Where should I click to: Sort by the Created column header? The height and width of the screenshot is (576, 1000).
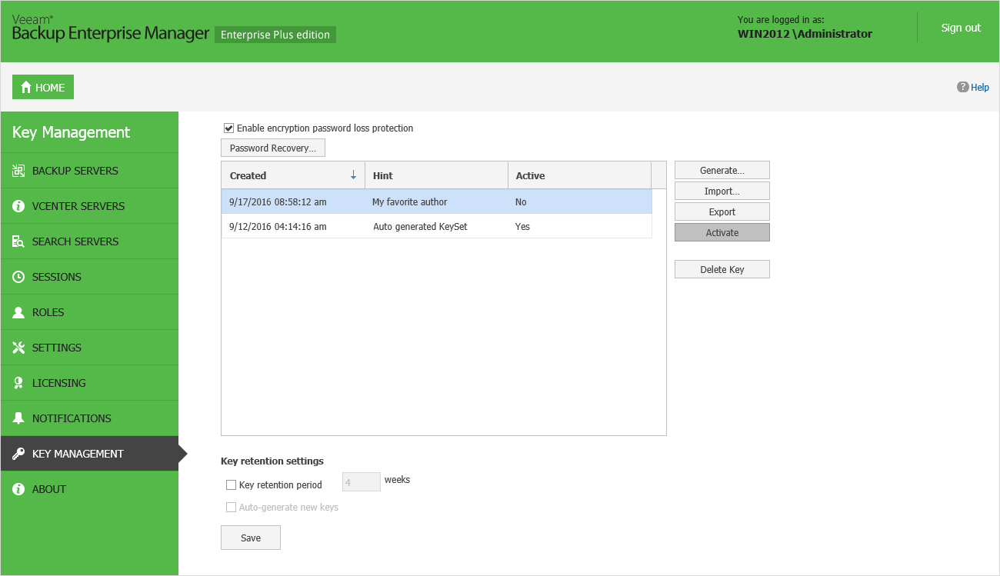click(x=293, y=175)
